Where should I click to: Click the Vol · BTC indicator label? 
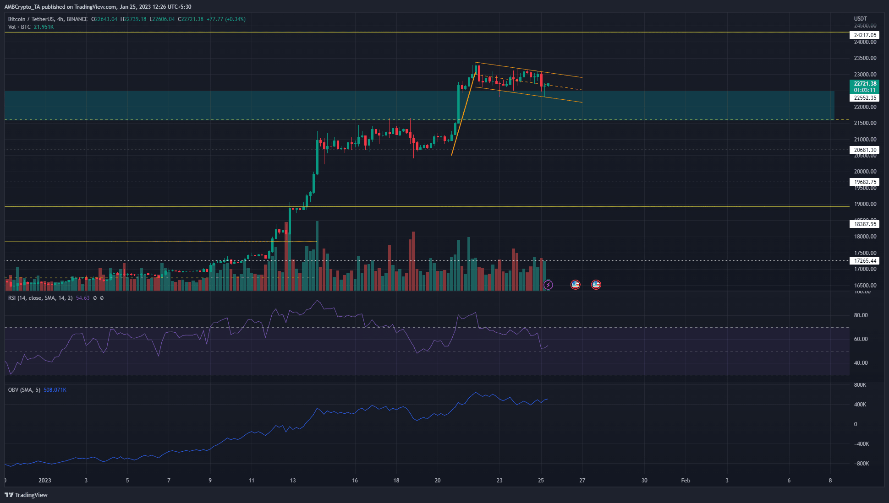pos(19,27)
